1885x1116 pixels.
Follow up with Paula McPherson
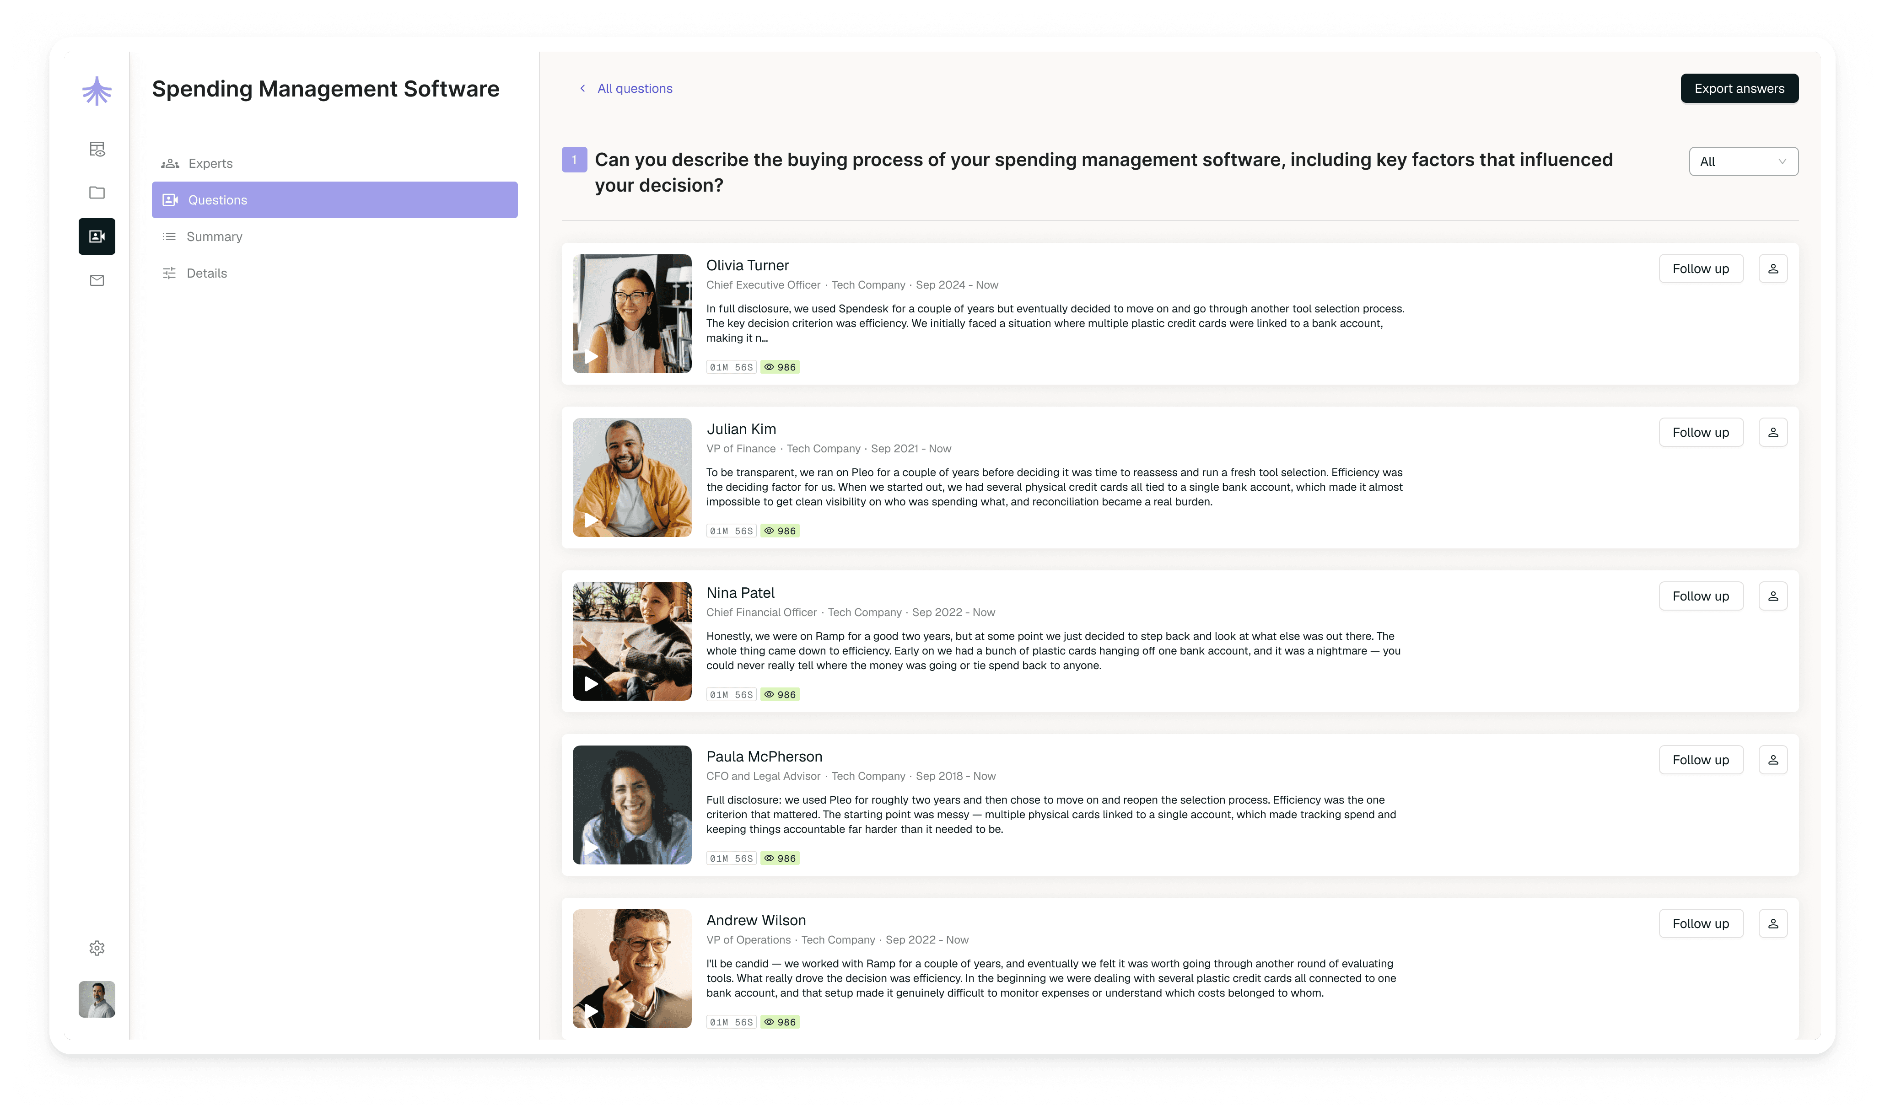pyautogui.click(x=1701, y=760)
